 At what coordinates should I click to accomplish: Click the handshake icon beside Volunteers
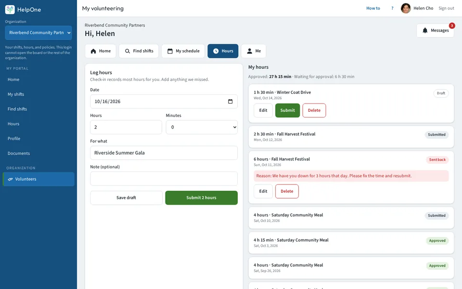coord(10,179)
